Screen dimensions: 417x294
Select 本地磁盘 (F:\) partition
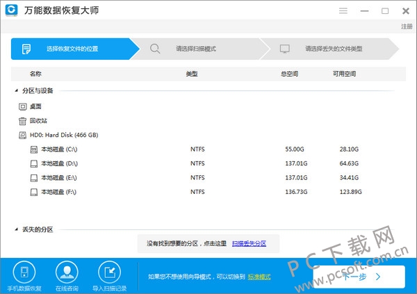point(58,192)
